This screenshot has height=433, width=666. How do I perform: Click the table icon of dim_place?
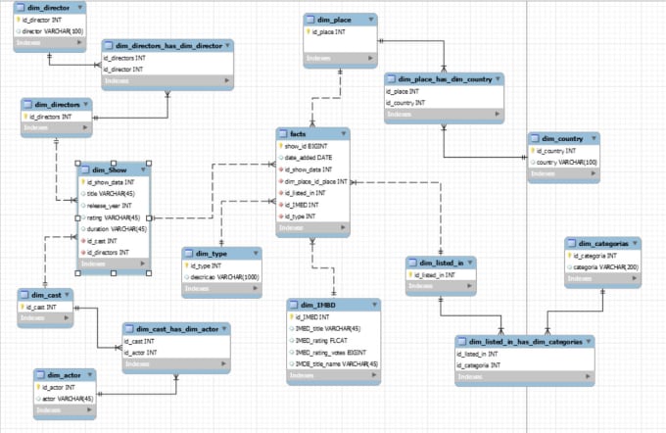310,20
